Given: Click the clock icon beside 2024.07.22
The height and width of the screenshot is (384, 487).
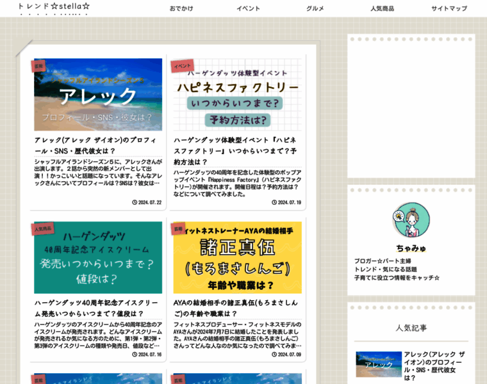Looking at the screenshot, I should [135, 202].
